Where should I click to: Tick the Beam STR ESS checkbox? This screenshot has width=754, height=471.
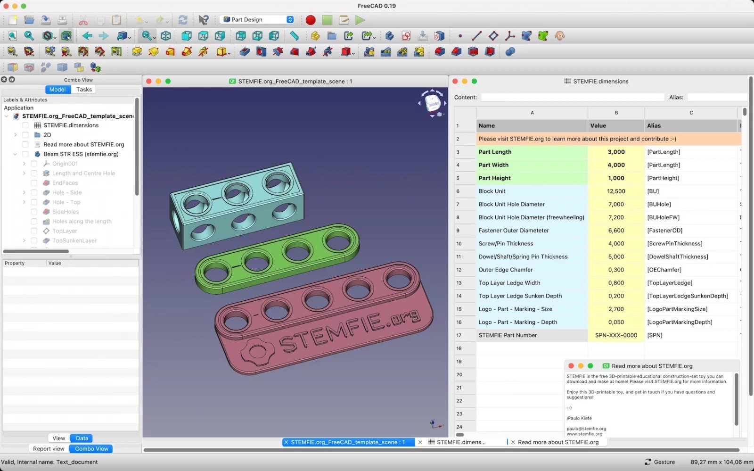click(x=25, y=154)
